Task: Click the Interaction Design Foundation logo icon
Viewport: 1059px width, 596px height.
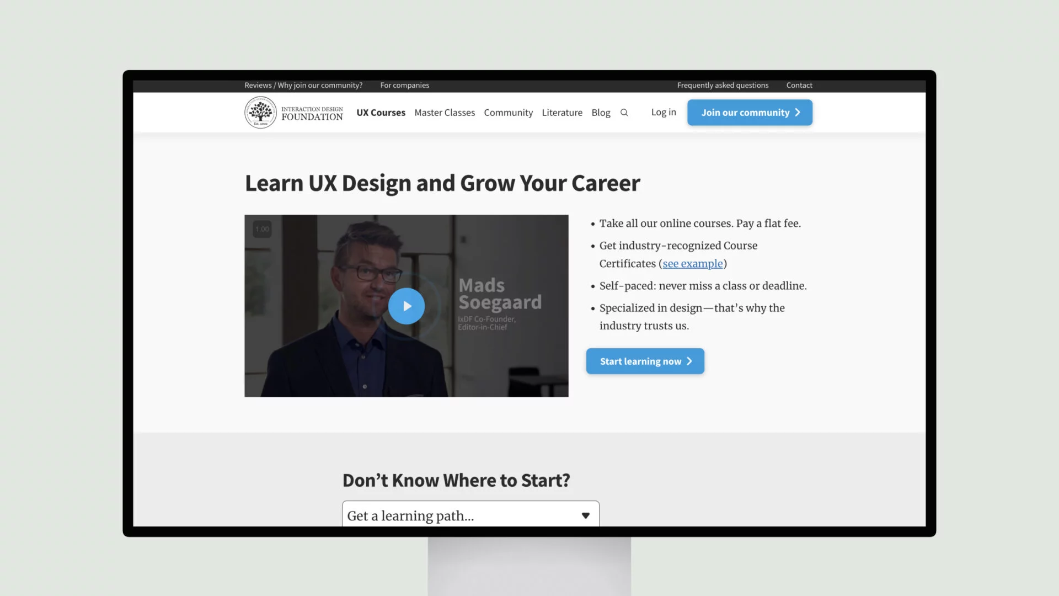Action: [260, 111]
